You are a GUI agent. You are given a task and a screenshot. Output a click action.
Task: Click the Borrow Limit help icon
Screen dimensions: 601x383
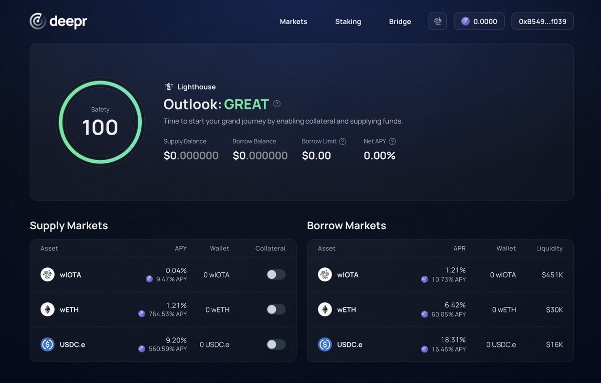point(343,141)
